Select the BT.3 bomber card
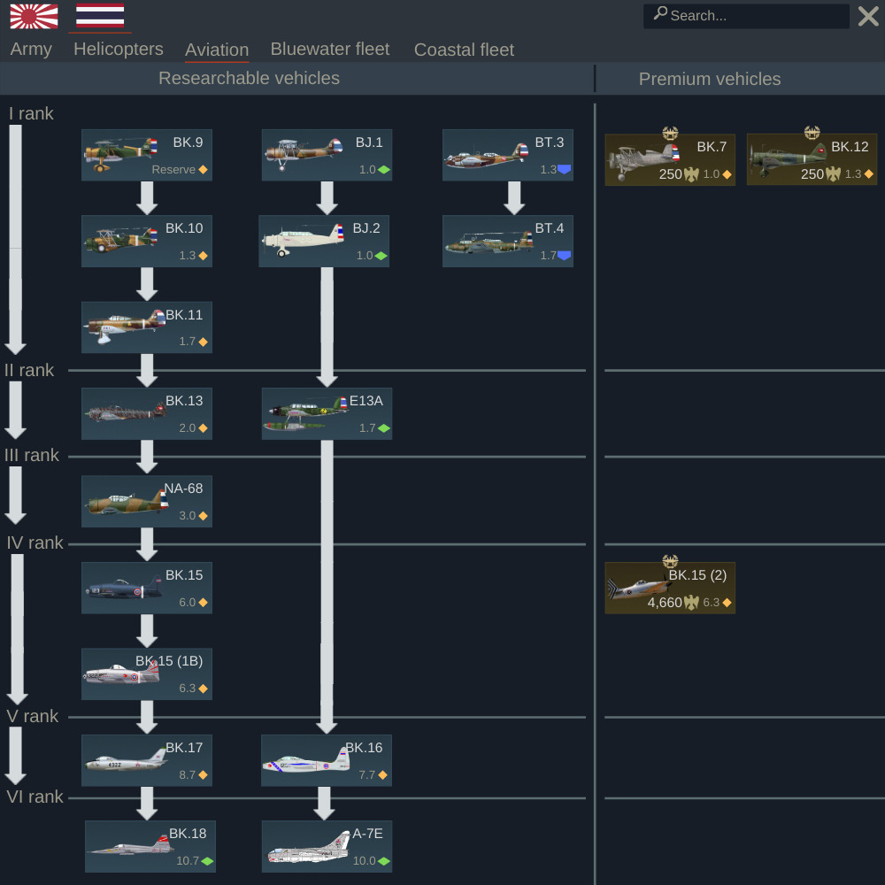 tap(507, 155)
